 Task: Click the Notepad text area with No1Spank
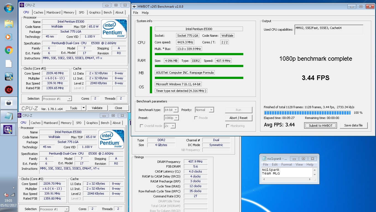click(287, 172)
